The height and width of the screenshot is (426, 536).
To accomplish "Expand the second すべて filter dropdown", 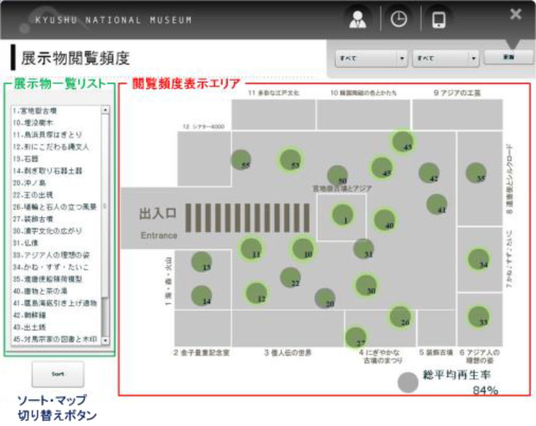I will click(446, 58).
